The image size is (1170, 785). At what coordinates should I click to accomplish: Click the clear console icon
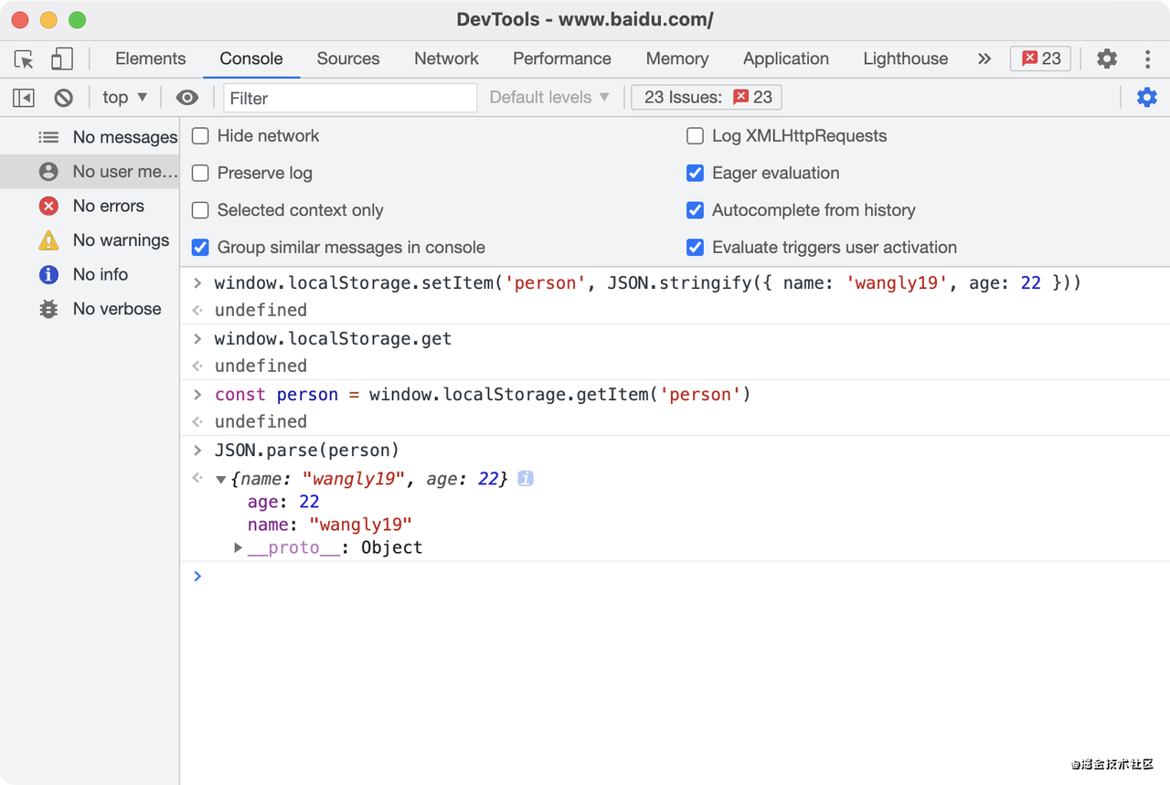tap(63, 98)
